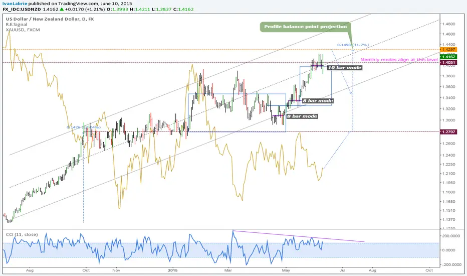Click the 8 bar mode label near 1.3100
Screen dimensions: 467x276
click(x=302, y=116)
